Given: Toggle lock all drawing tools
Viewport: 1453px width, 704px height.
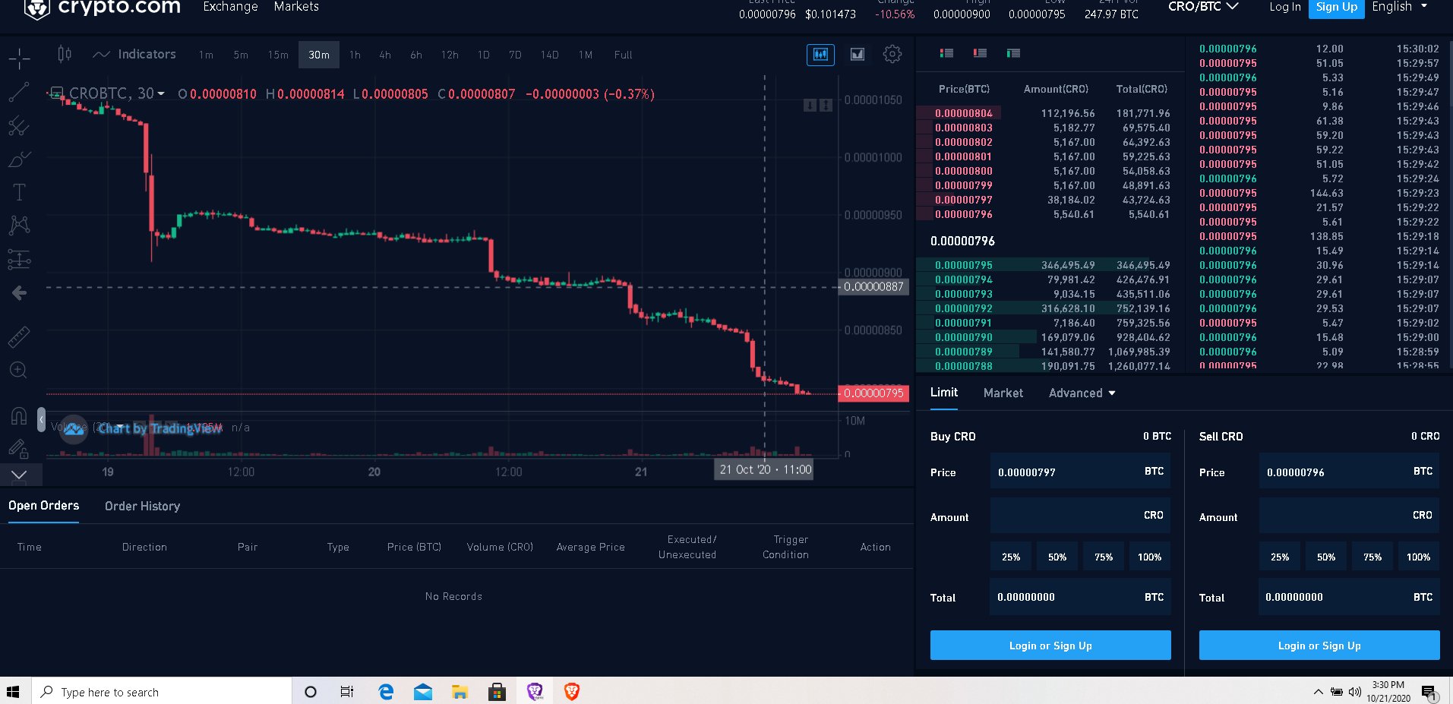Looking at the screenshot, I should 19,449.
